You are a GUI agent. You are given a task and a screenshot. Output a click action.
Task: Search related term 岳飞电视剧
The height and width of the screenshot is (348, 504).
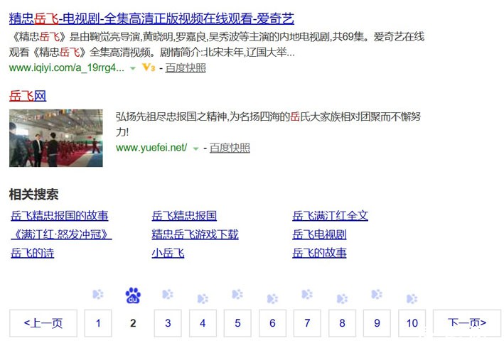coord(319,234)
